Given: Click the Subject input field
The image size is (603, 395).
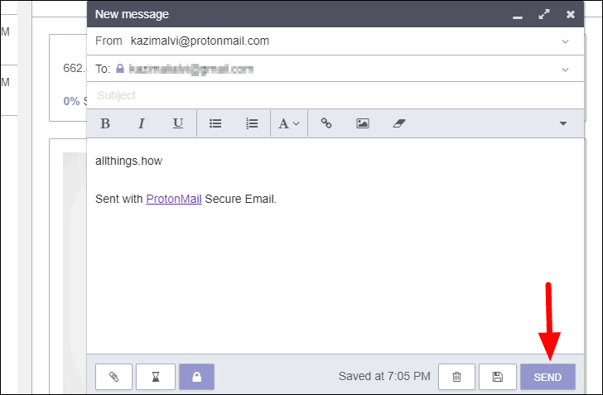Looking at the screenshot, I should pos(335,95).
